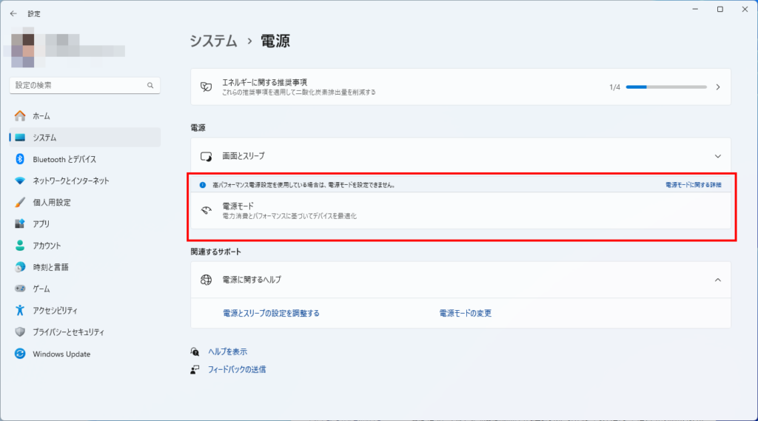
Task: Open 電源モードの変更 link
Action: [466, 313]
